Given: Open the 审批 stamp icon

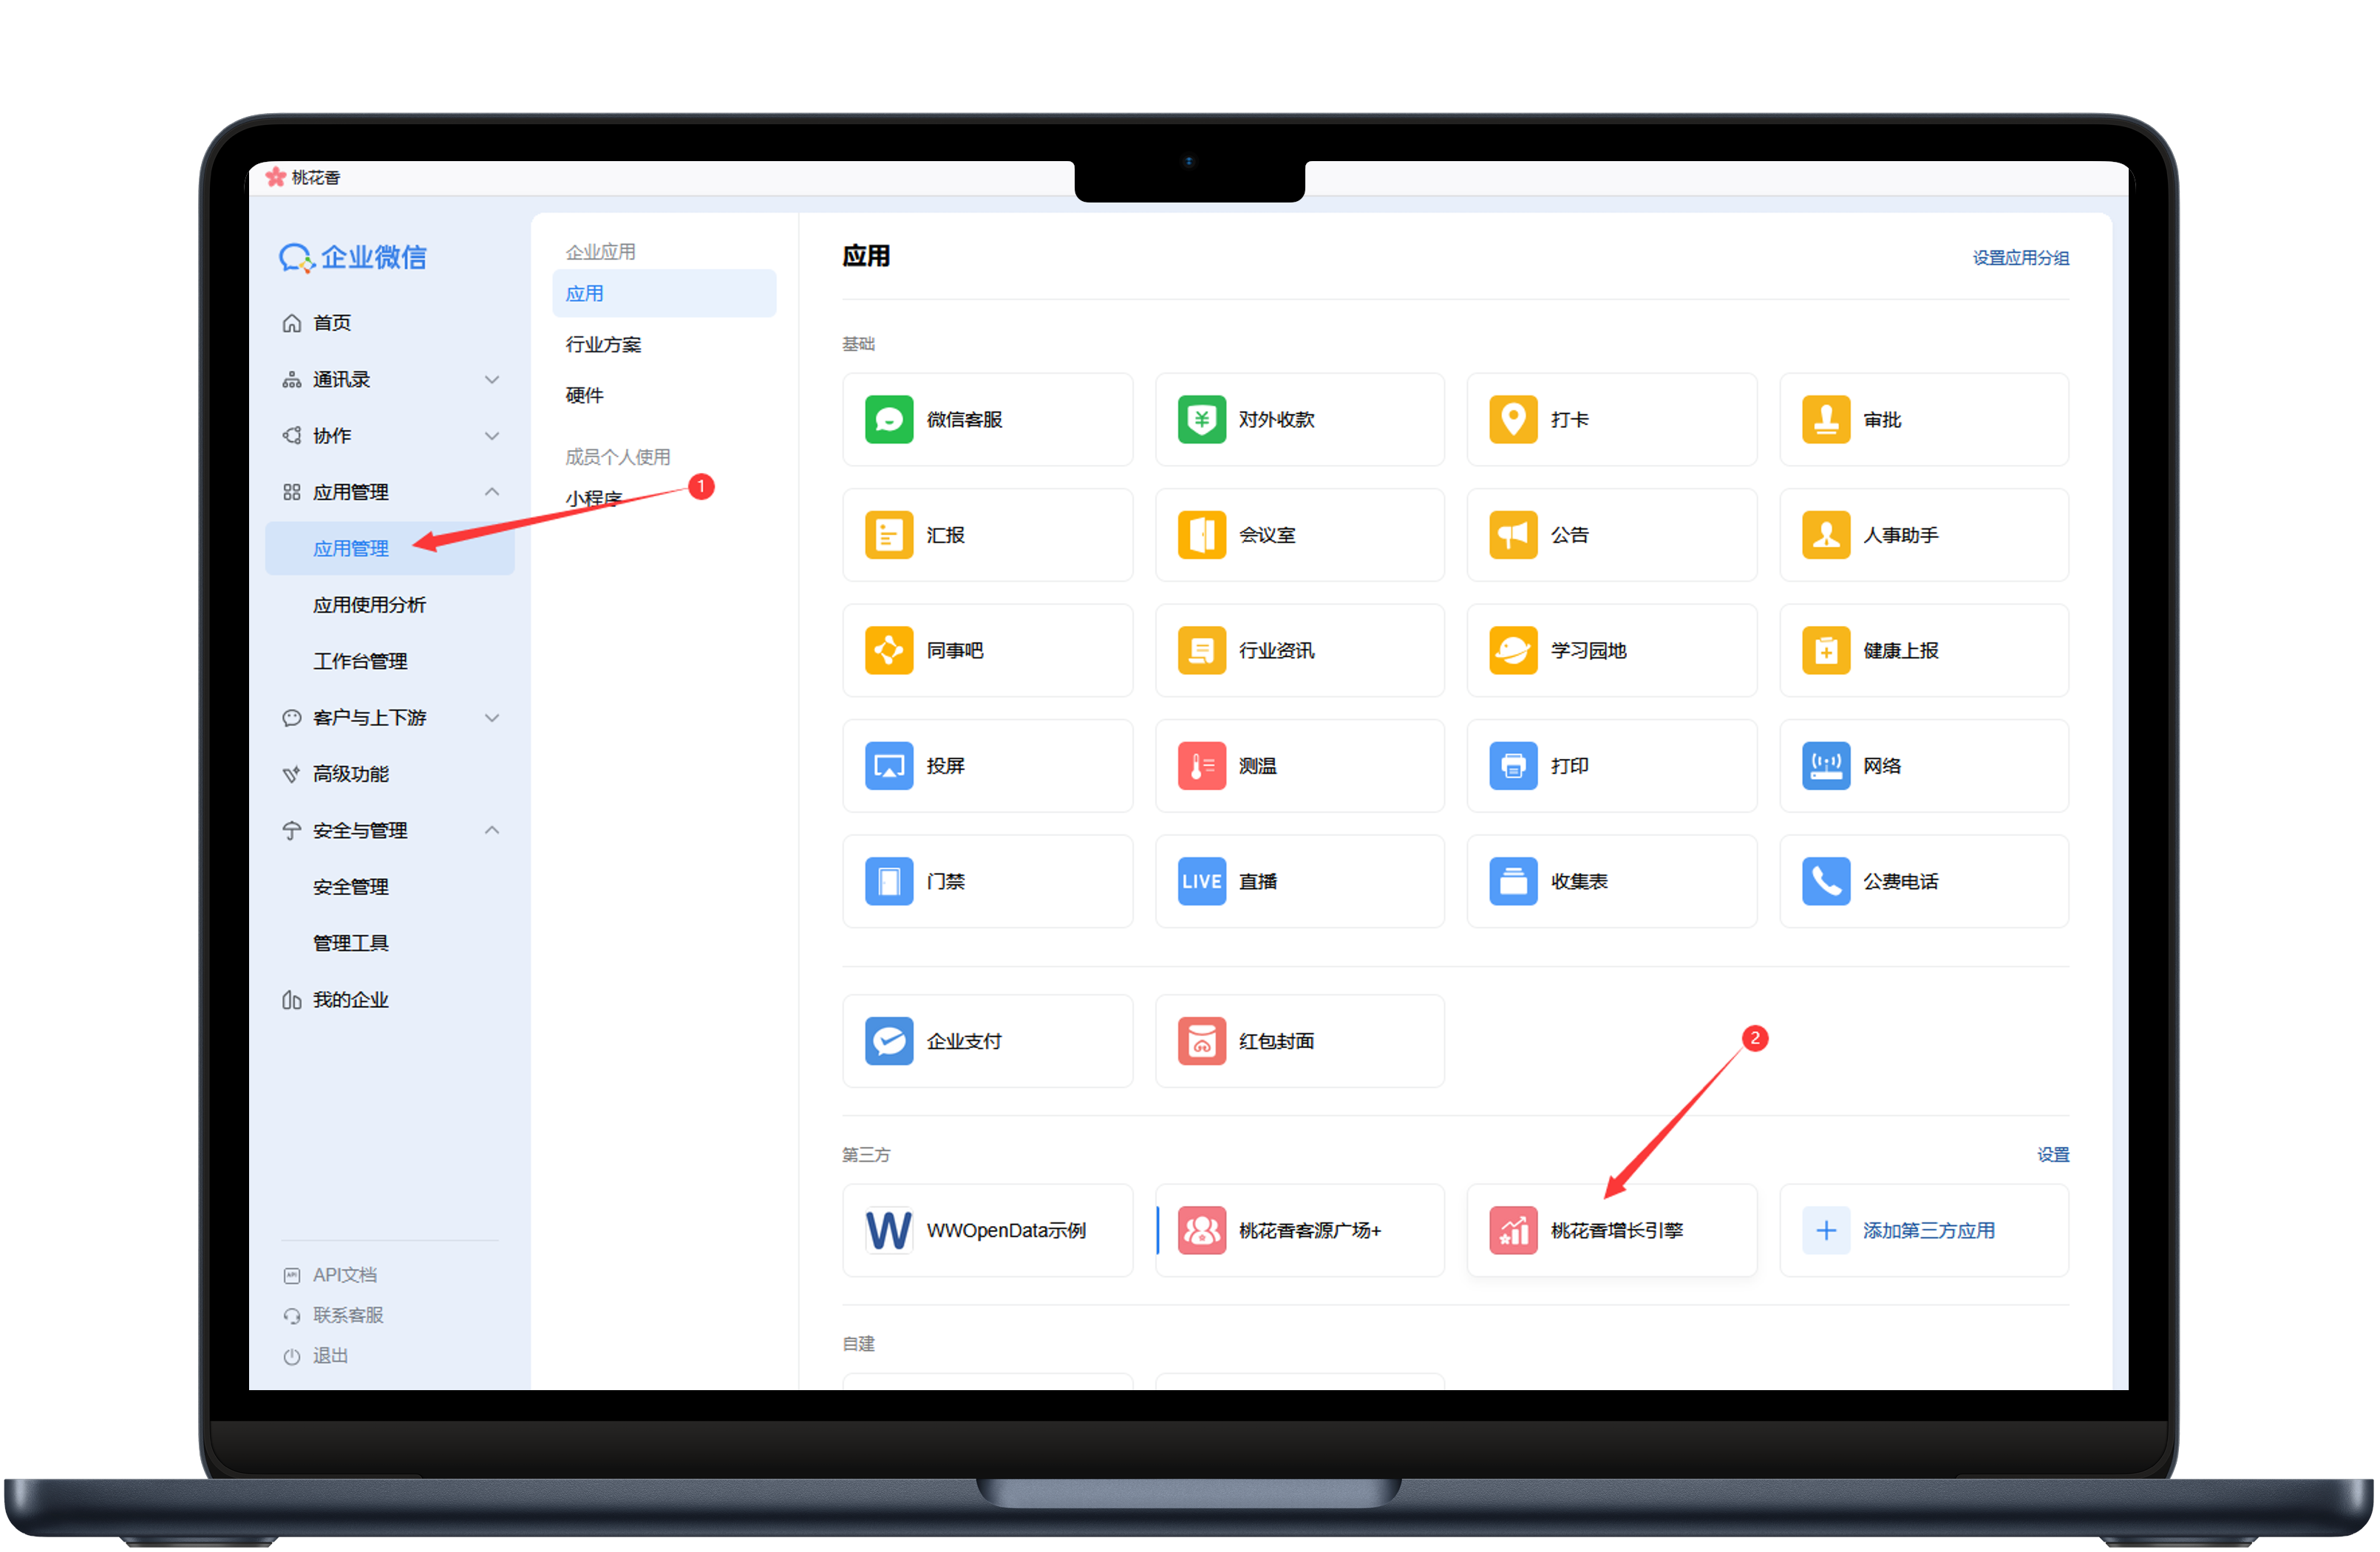Looking at the screenshot, I should [1824, 419].
